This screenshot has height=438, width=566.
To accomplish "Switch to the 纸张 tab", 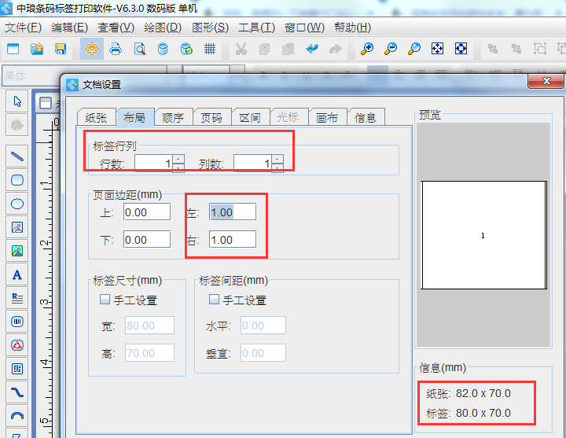I will pos(96,117).
